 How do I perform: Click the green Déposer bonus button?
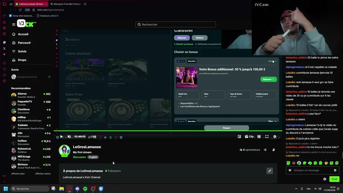coord(269,79)
